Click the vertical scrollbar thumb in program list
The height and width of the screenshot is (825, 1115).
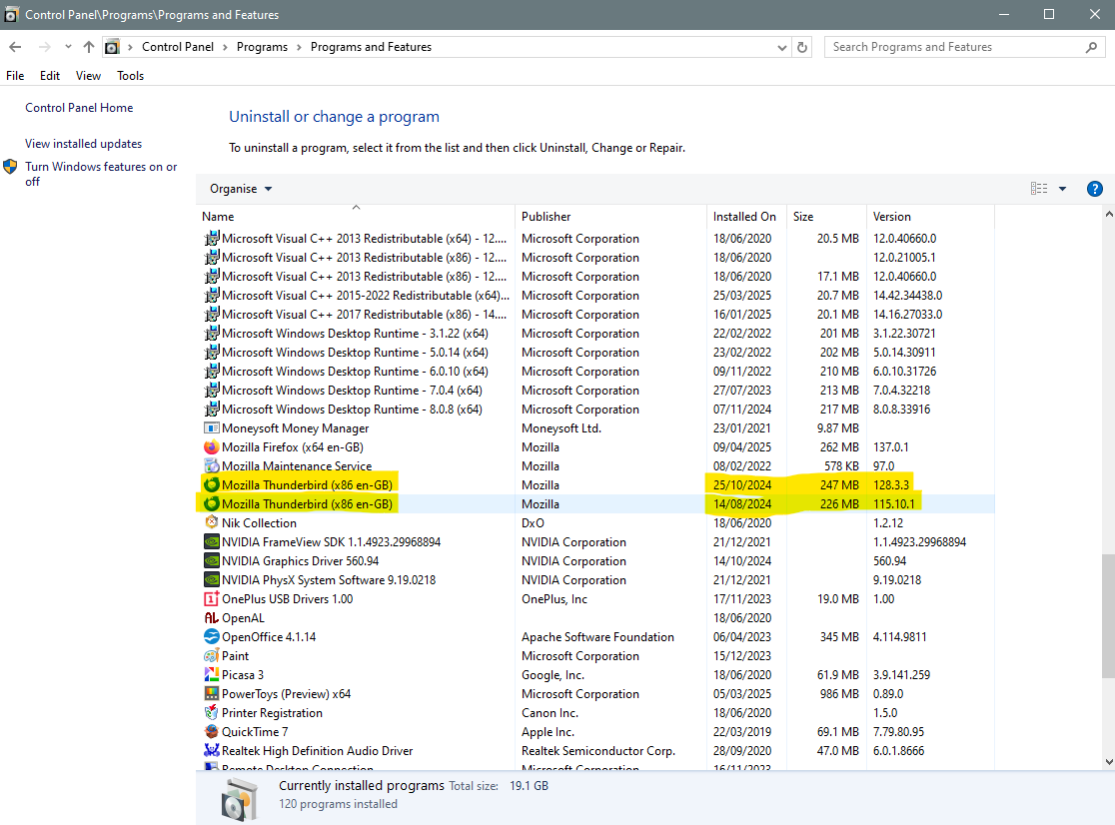(x=1106, y=616)
